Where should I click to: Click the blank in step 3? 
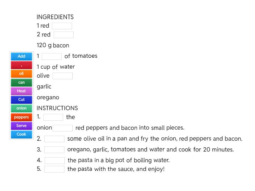[54, 149]
